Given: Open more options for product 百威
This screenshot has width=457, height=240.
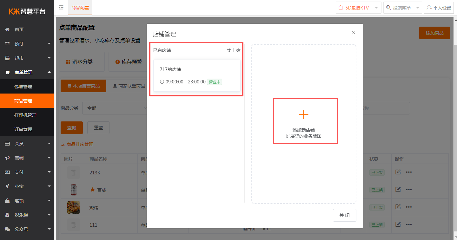Looking at the screenshot, I should click(x=409, y=190).
